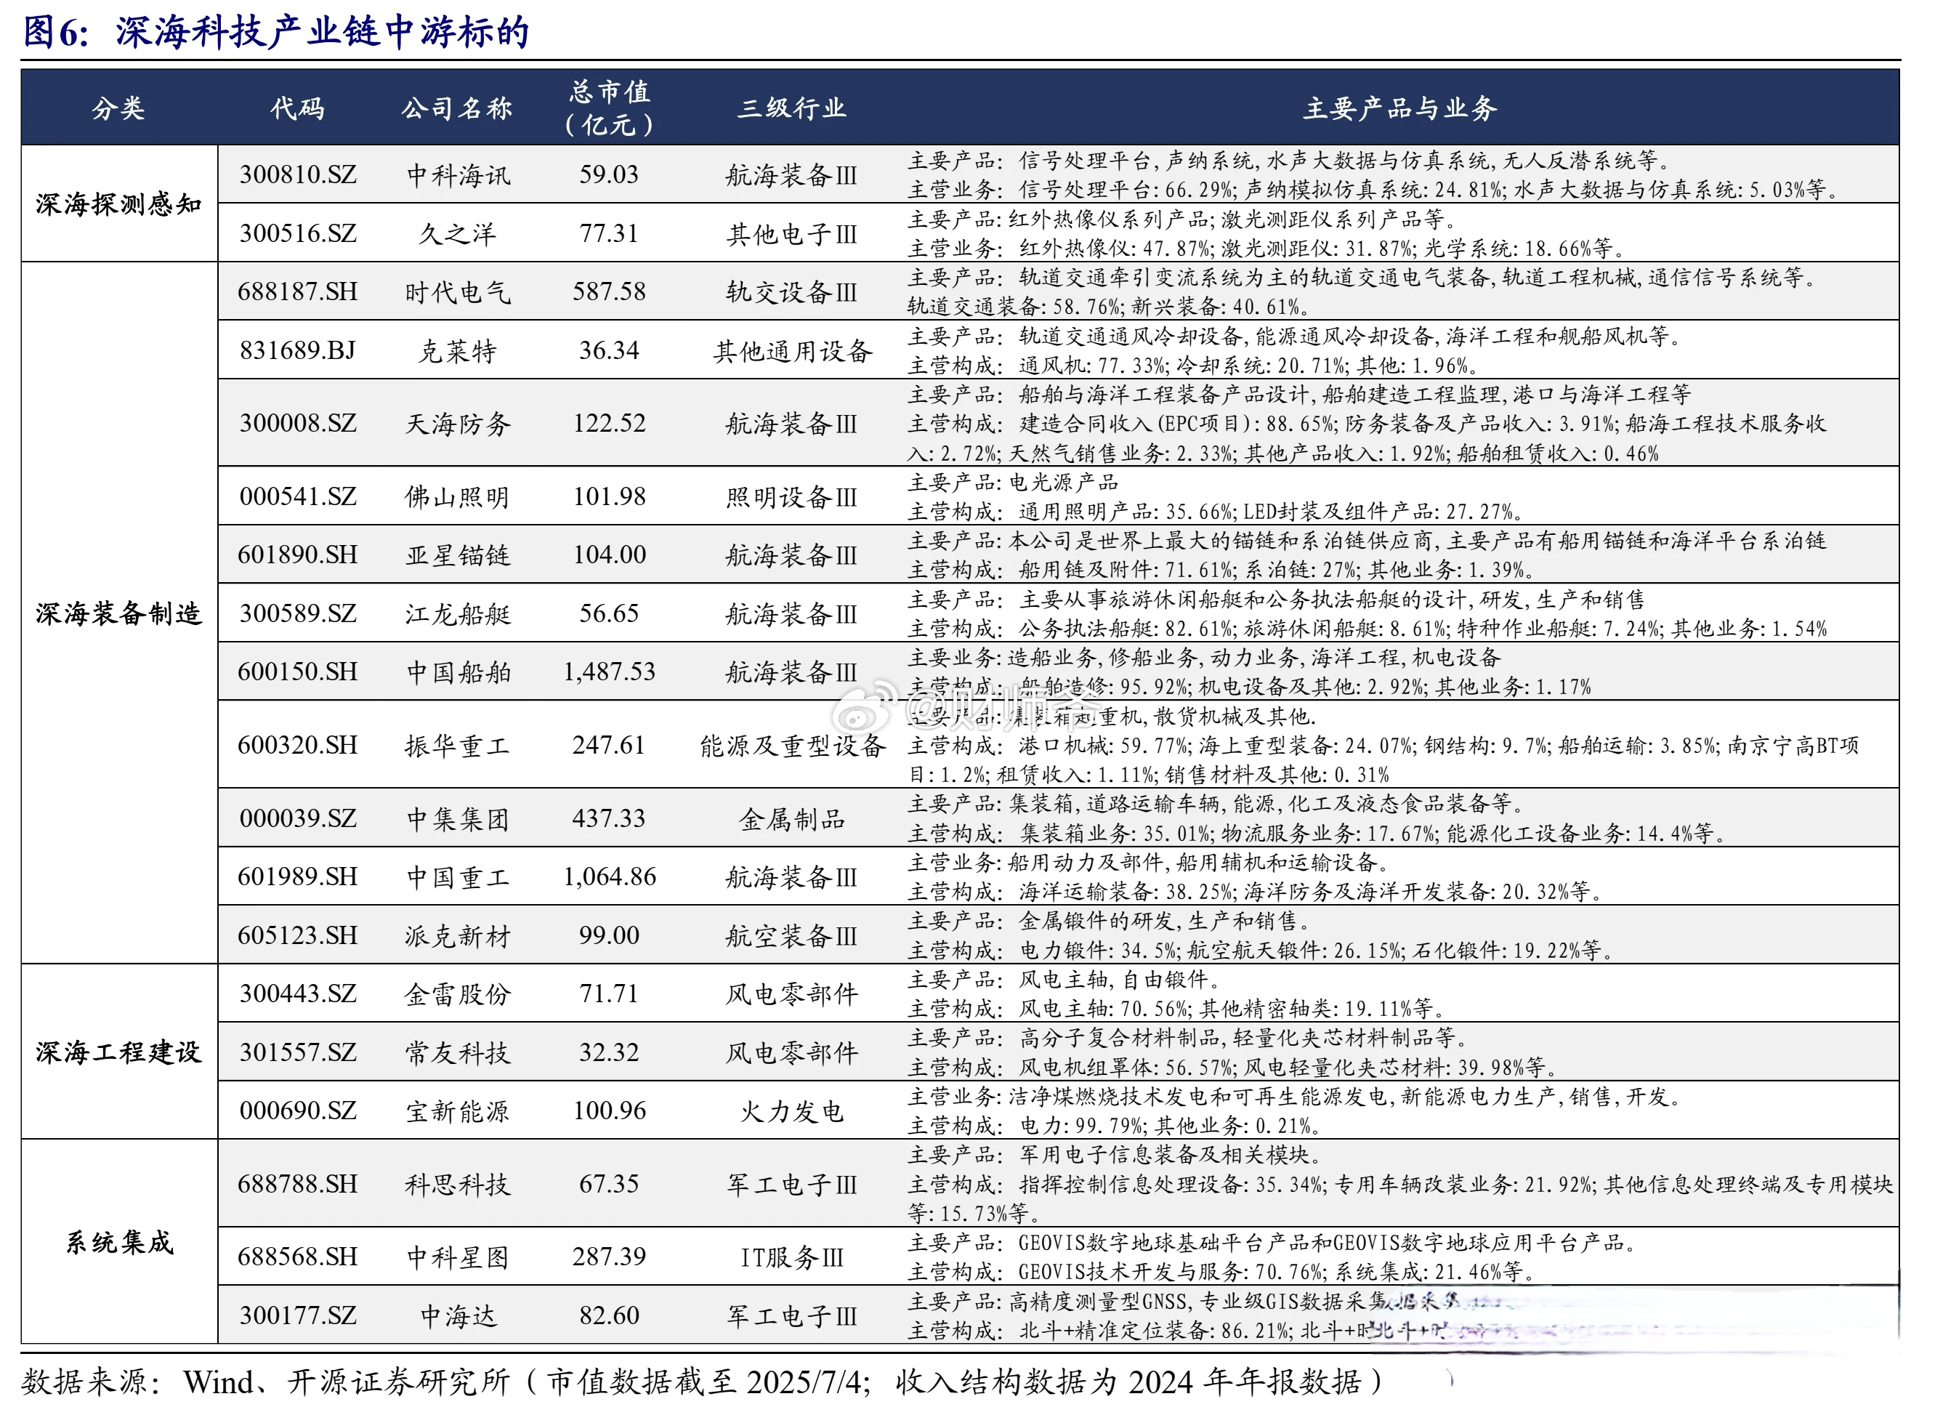1935x1415 pixels.
Task: Click the code 301557.SZ
Action: point(298,1052)
